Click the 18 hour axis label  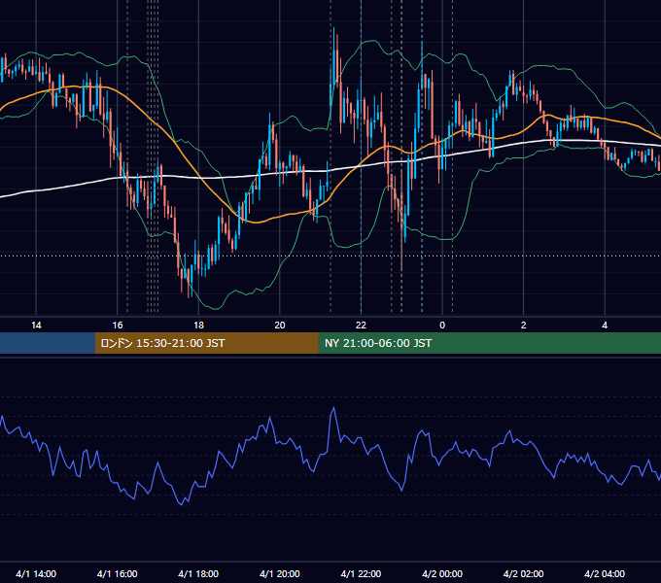(198, 326)
